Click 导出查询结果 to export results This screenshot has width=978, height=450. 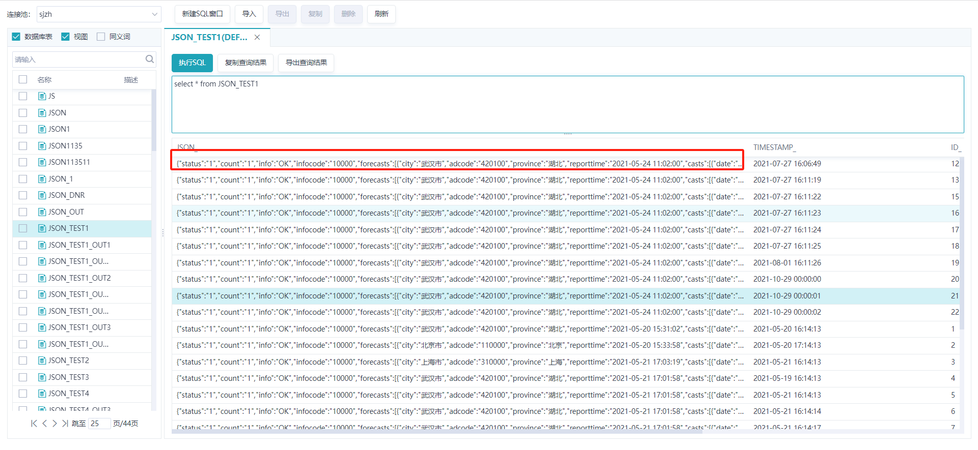[306, 63]
